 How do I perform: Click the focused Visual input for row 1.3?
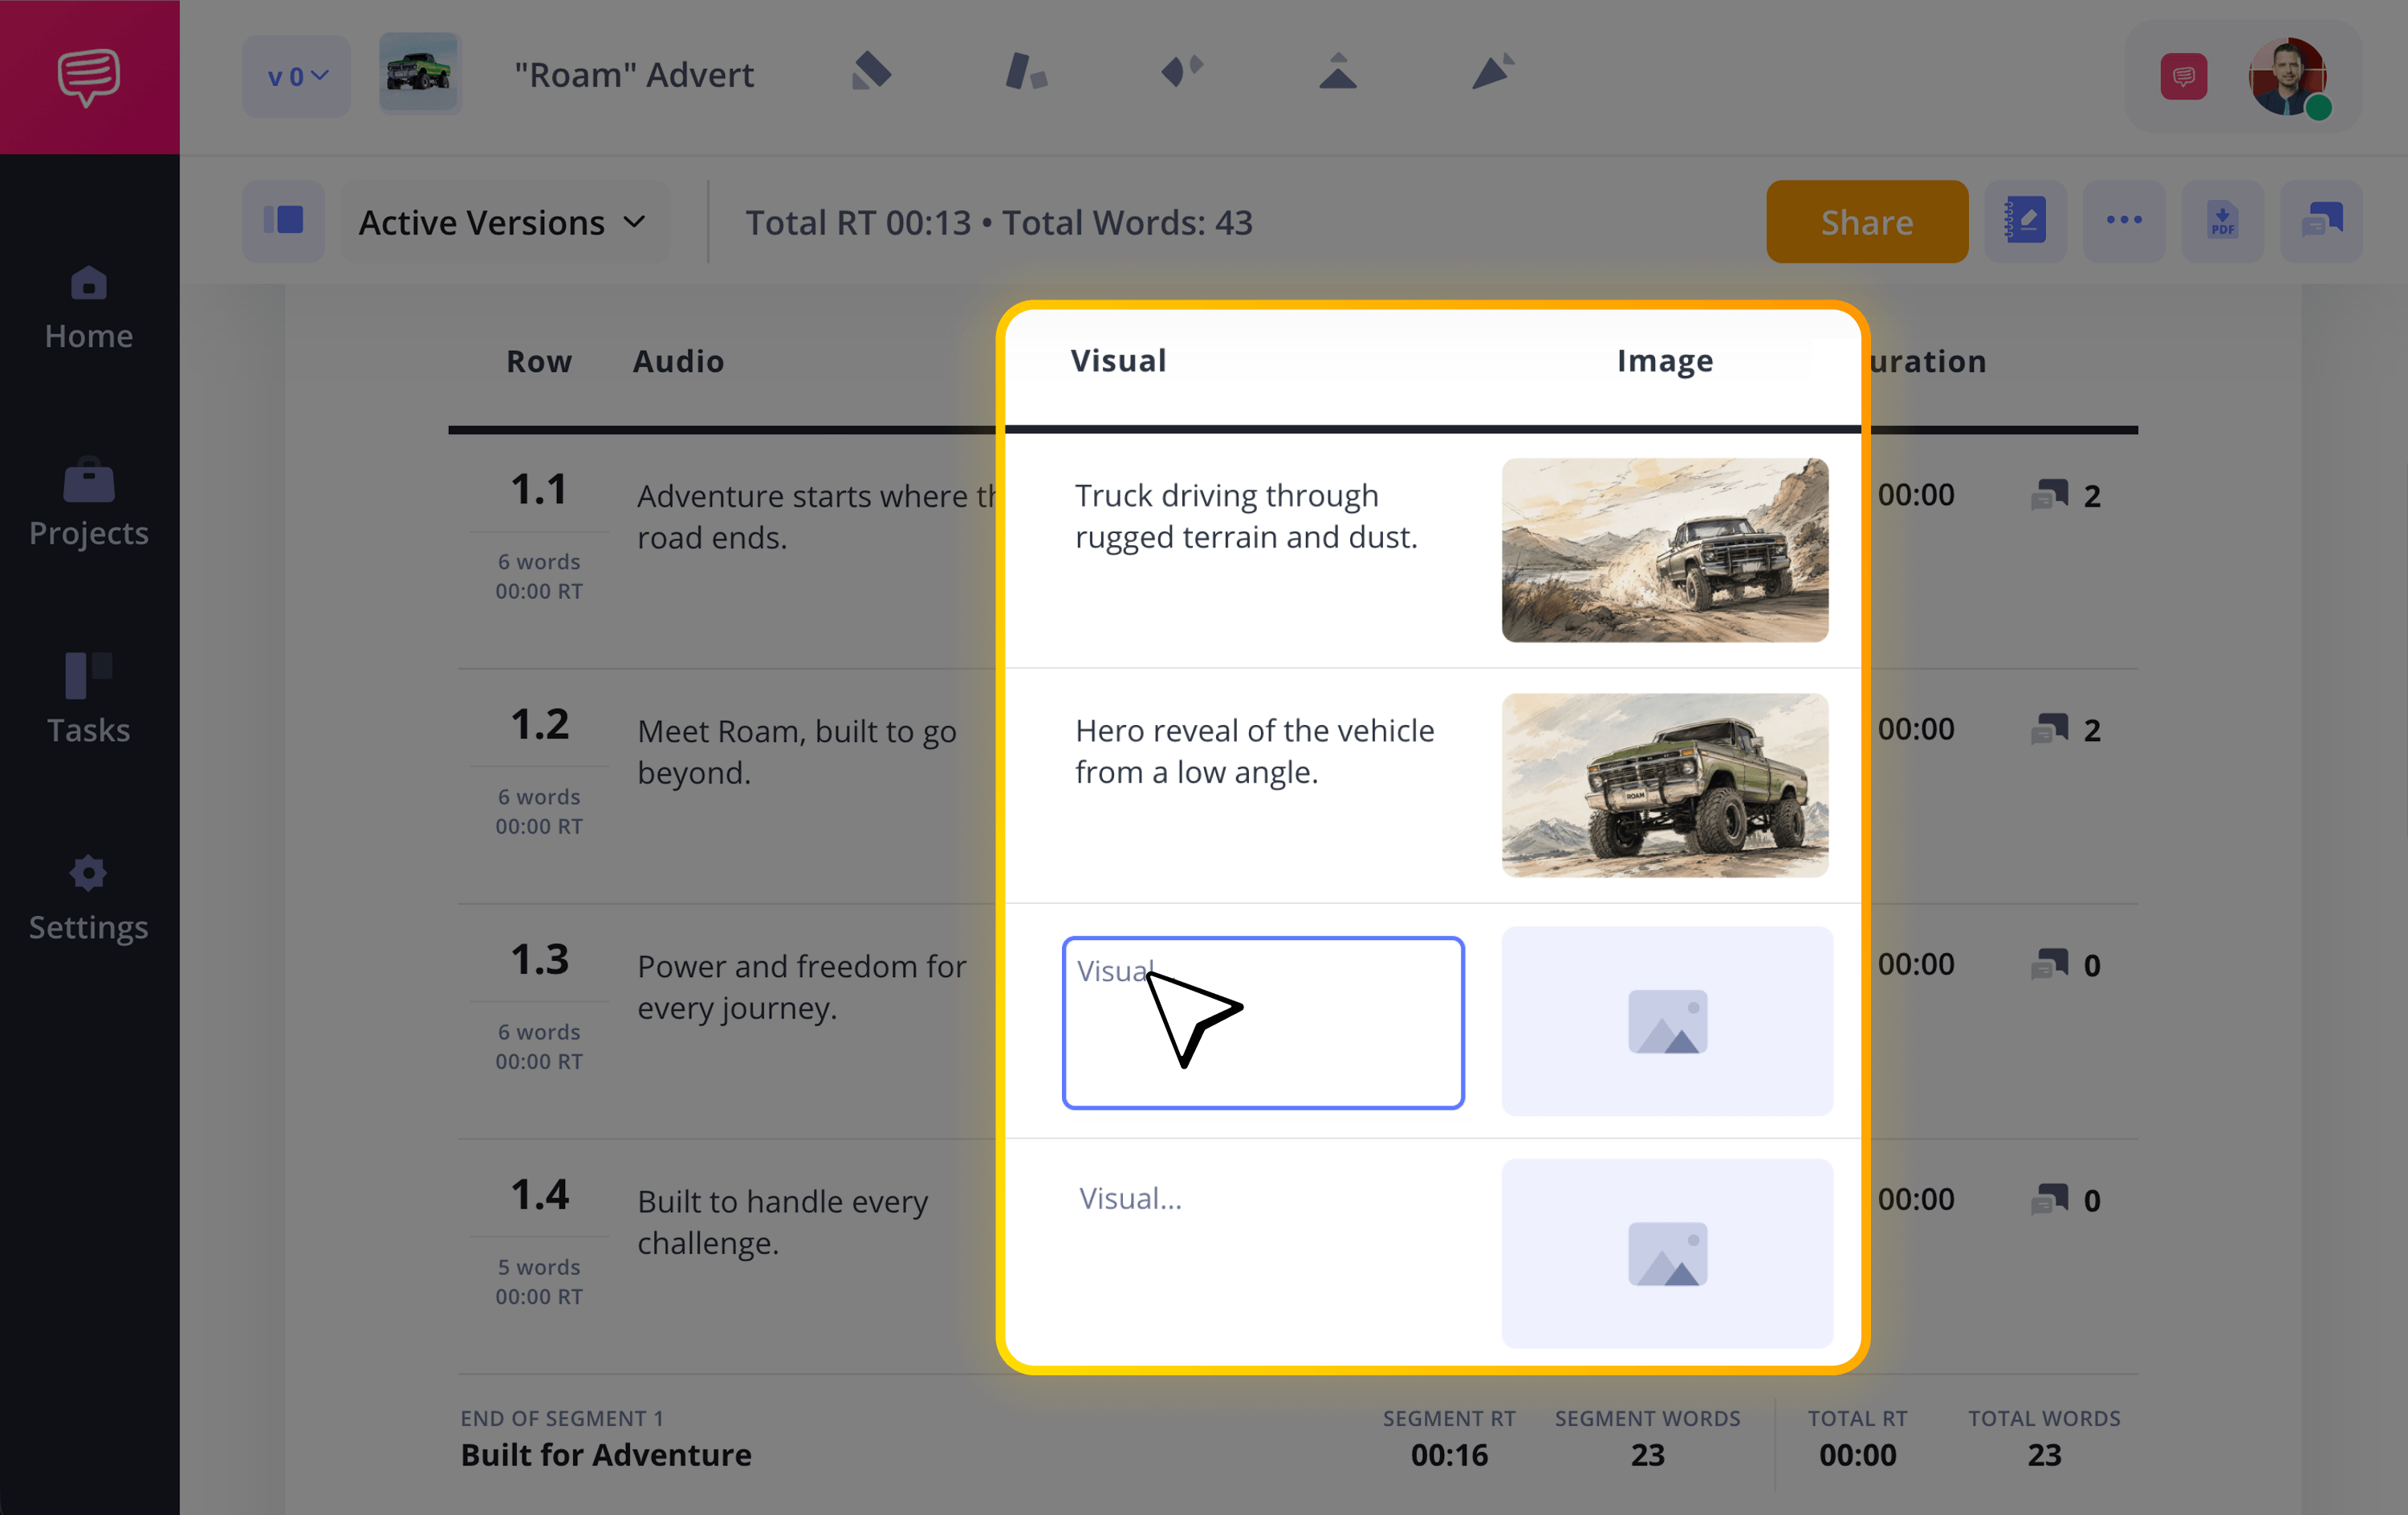[1263, 1022]
